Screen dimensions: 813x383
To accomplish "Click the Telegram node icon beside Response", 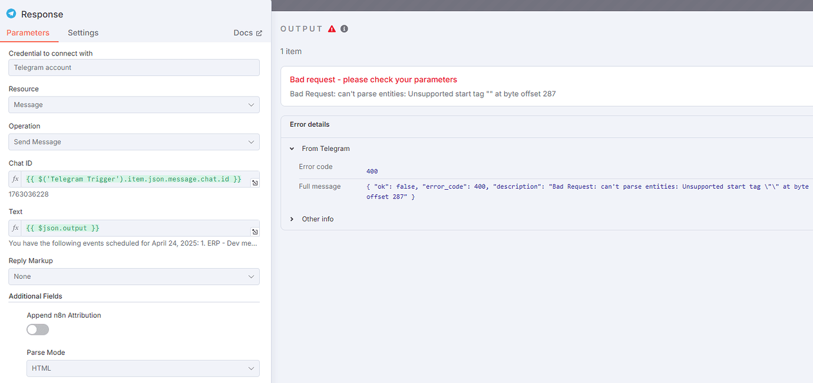I will tap(11, 14).
